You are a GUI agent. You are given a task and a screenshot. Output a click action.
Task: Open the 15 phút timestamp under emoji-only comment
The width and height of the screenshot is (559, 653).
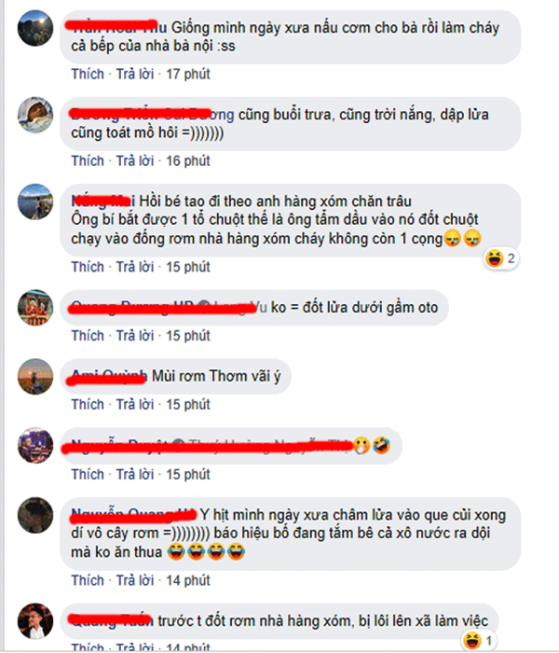[188, 474]
